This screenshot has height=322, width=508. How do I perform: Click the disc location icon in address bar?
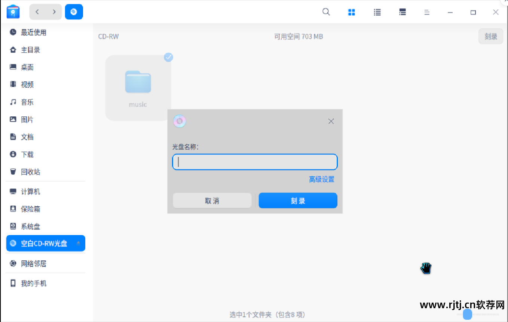pos(74,12)
